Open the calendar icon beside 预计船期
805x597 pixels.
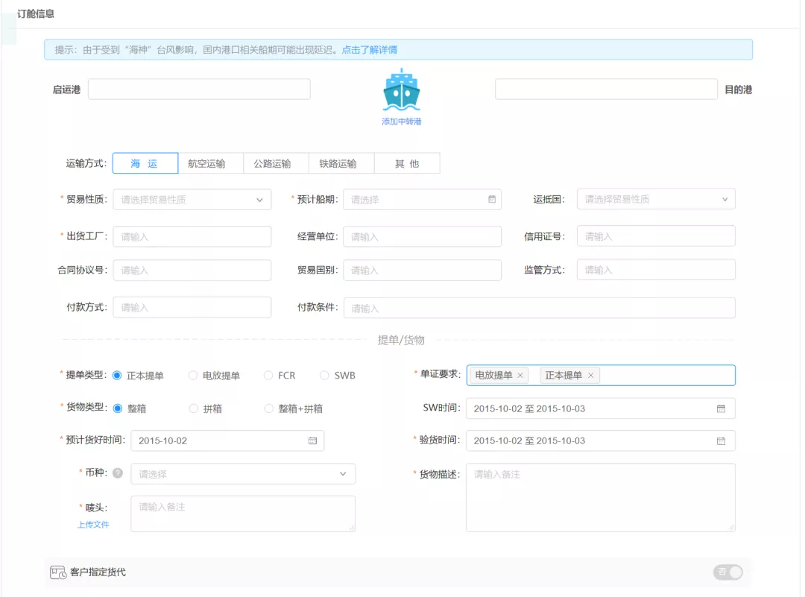point(492,199)
